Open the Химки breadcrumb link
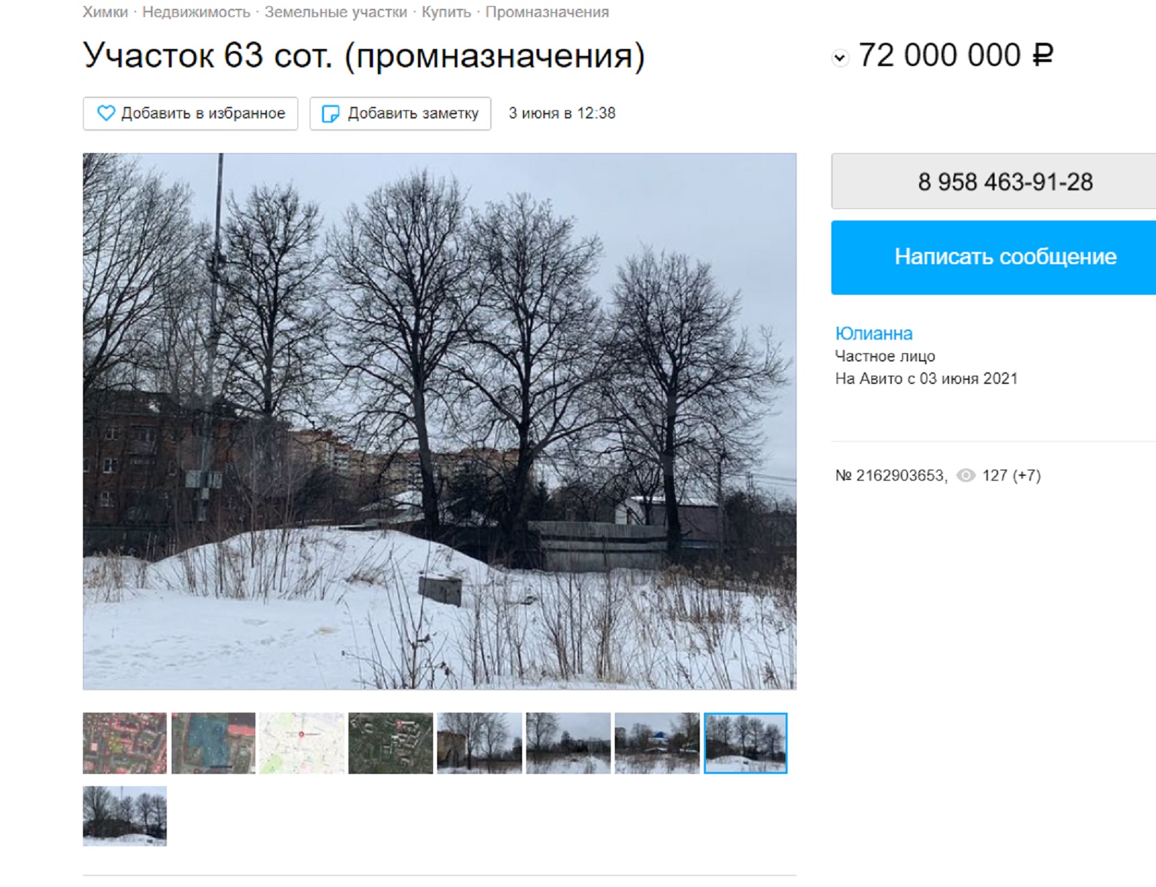The width and height of the screenshot is (1156, 887). coord(105,12)
